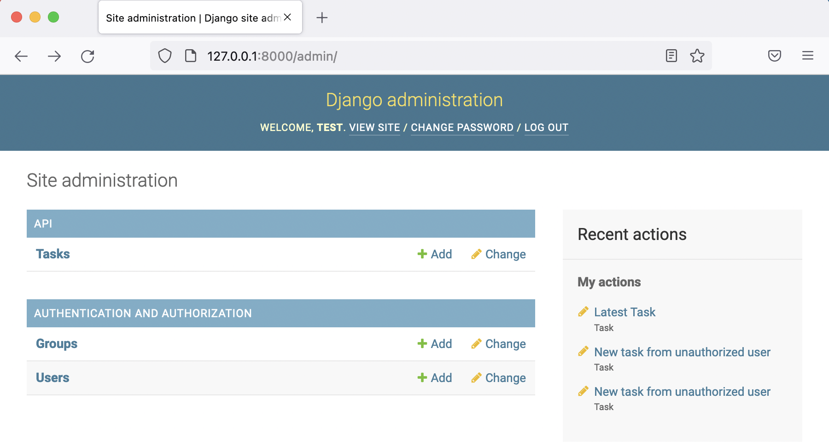Click the pencil icon in Users row
829x445 pixels.
pyautogui.click(x=477, y=377)
